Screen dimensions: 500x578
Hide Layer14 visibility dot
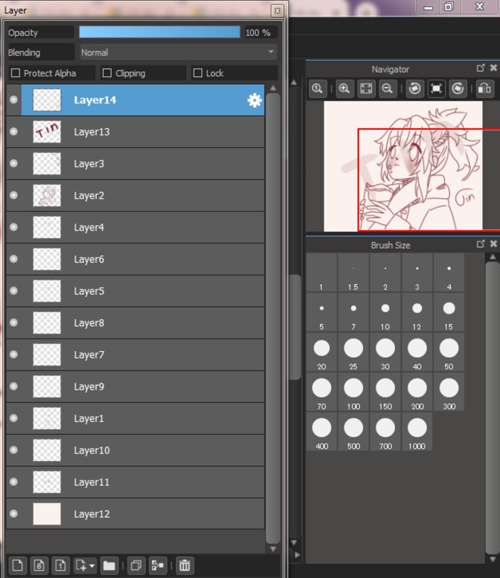(x=14, y=100)
